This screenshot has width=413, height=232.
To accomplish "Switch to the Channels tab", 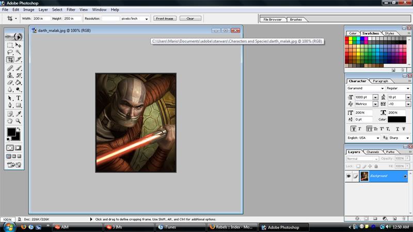I will click(x=372, y=152).
